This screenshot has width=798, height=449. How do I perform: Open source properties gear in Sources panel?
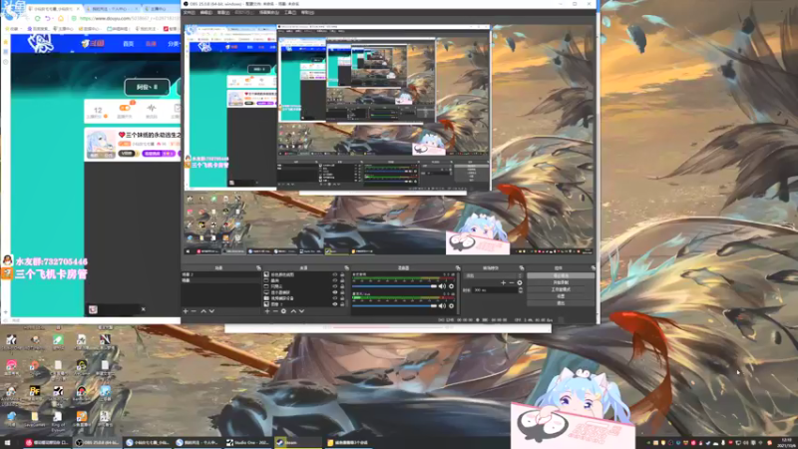[283, 311]
